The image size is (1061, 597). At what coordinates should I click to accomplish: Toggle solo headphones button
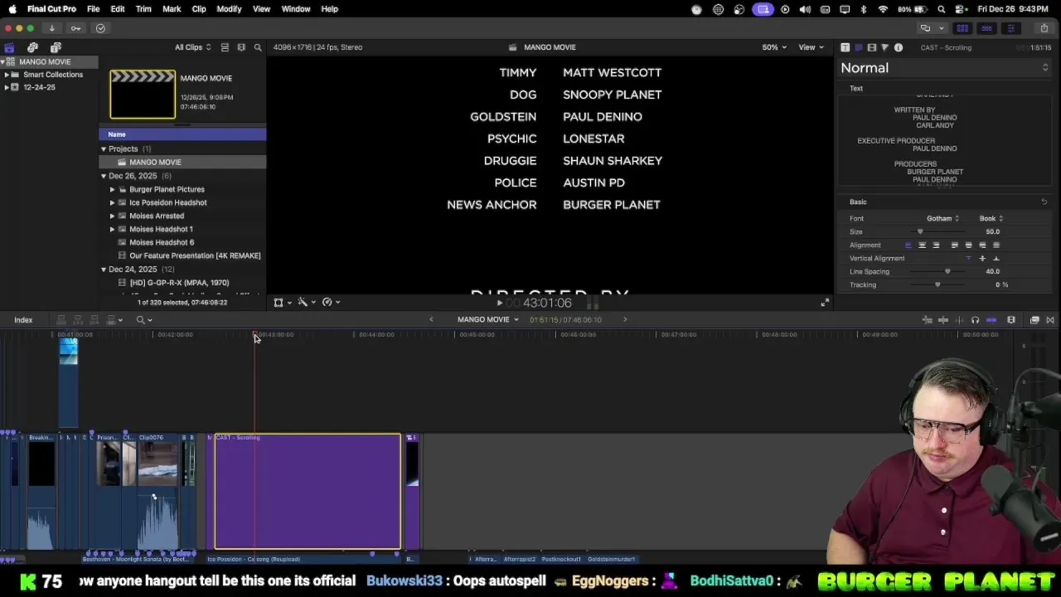tap(975, 320)
